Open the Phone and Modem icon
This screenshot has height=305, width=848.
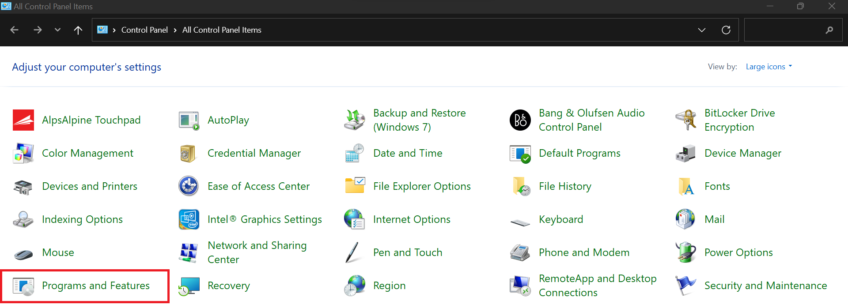click(x=520, y=252)
